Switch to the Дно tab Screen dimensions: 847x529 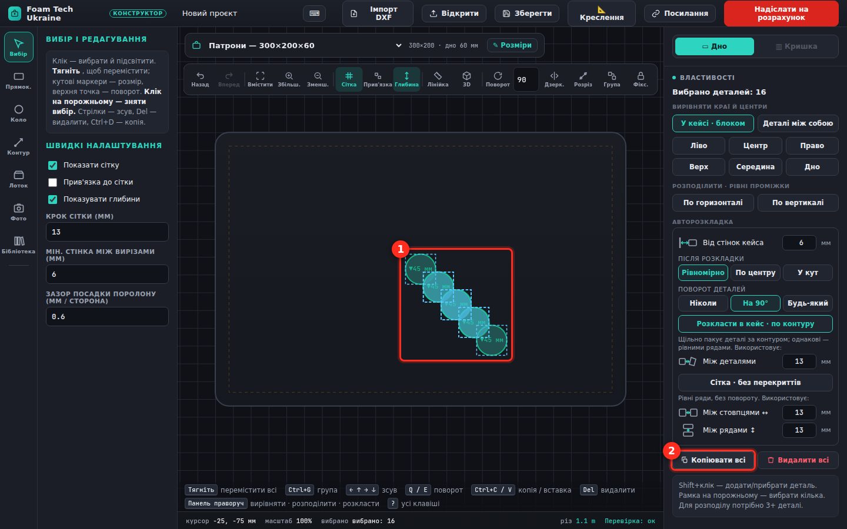coord(715,46)
